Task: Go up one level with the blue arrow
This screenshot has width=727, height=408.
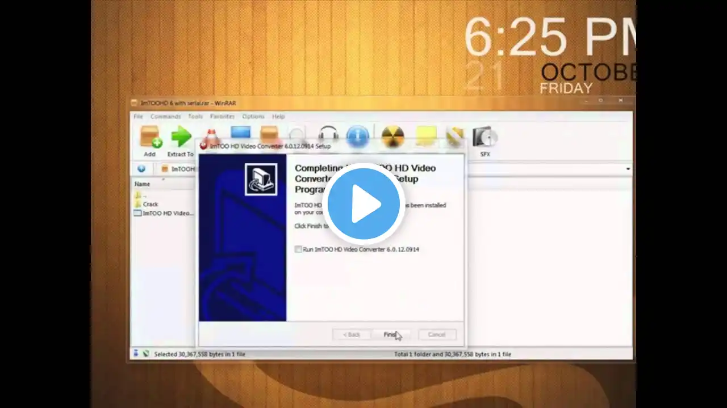Action: click(x=141, y=169)
